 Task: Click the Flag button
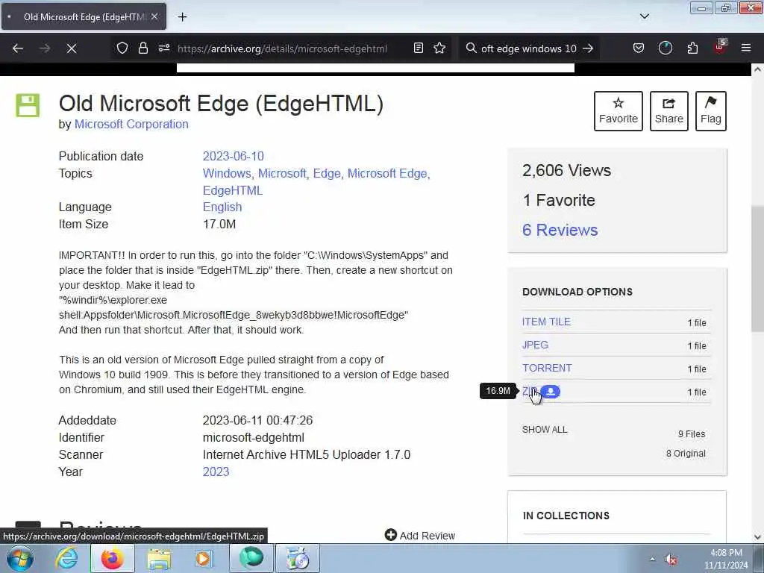[711, 111]
